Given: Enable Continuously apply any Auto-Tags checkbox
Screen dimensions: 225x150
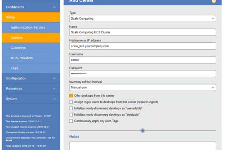Looking at the screenshot, I should click(71, 121).
